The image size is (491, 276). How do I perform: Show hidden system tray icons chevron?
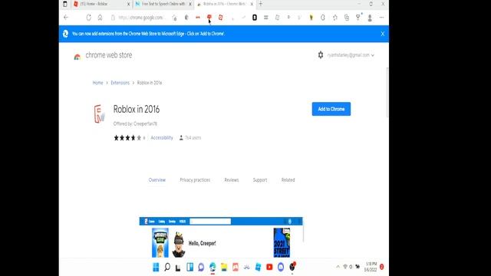click(338, 267)
